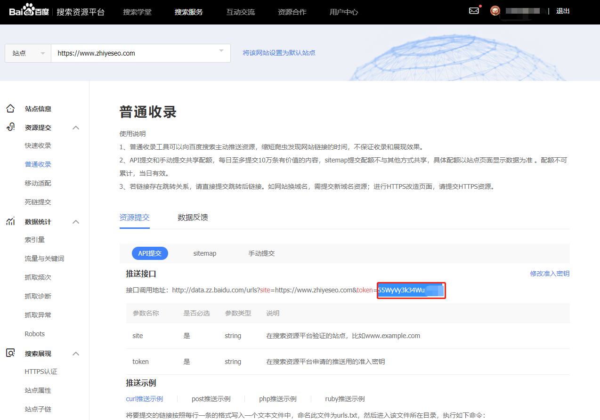Image resolution: width=600 pixels, height=420 pixels.
Task: Click the 'site' parameter name cell
Action: pos(138,336)
